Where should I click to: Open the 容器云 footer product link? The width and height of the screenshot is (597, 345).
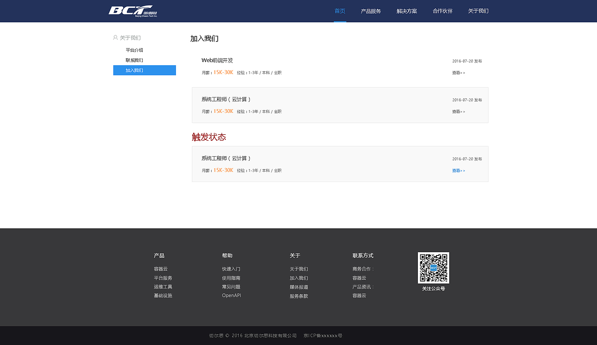[x=161, y=269]
